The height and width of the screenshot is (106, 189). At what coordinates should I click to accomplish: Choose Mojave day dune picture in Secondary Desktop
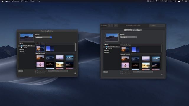click(40, 58)
